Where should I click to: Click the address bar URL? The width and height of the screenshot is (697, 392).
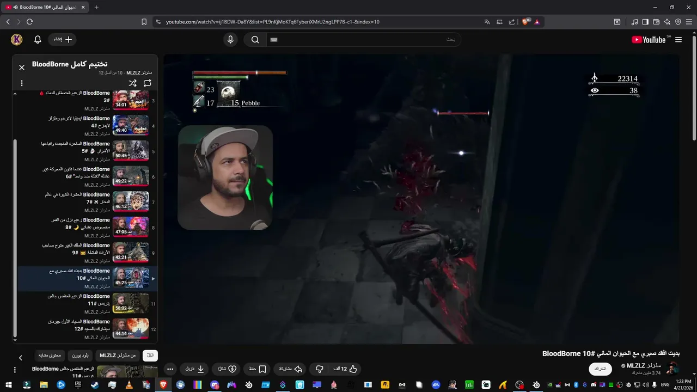[272, 22]
